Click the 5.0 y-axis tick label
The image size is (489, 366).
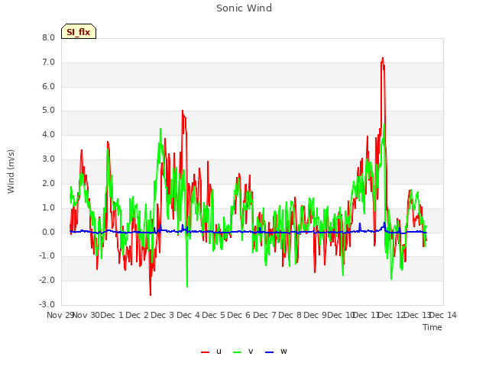tap(48, 111)
